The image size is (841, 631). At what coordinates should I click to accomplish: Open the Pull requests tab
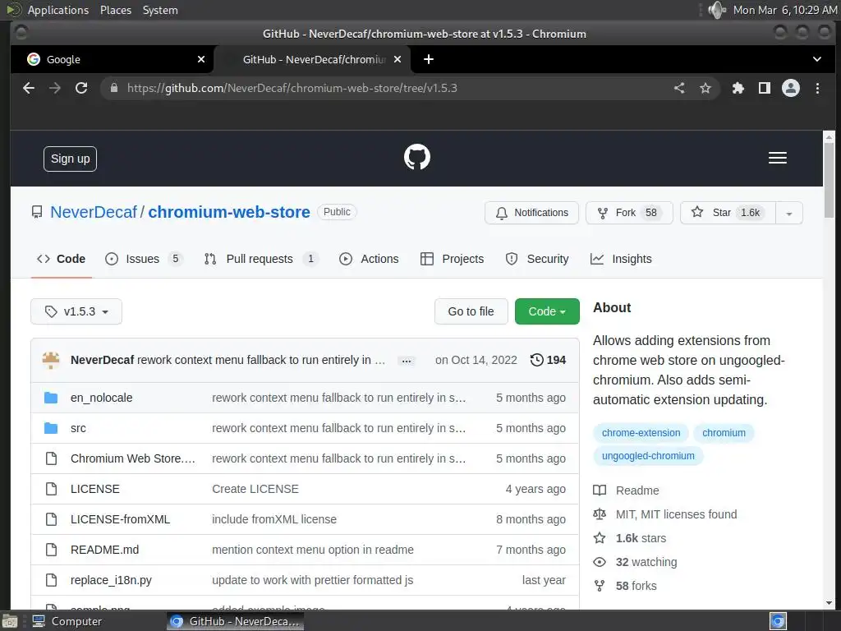pyautogui.click(x=261, y=259)
